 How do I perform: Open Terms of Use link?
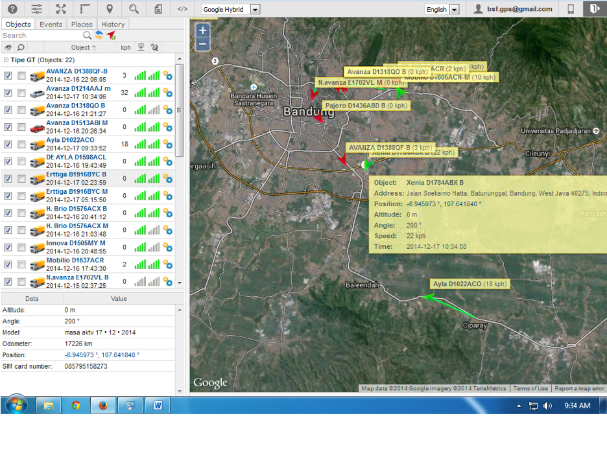click(x=530, y=388)
